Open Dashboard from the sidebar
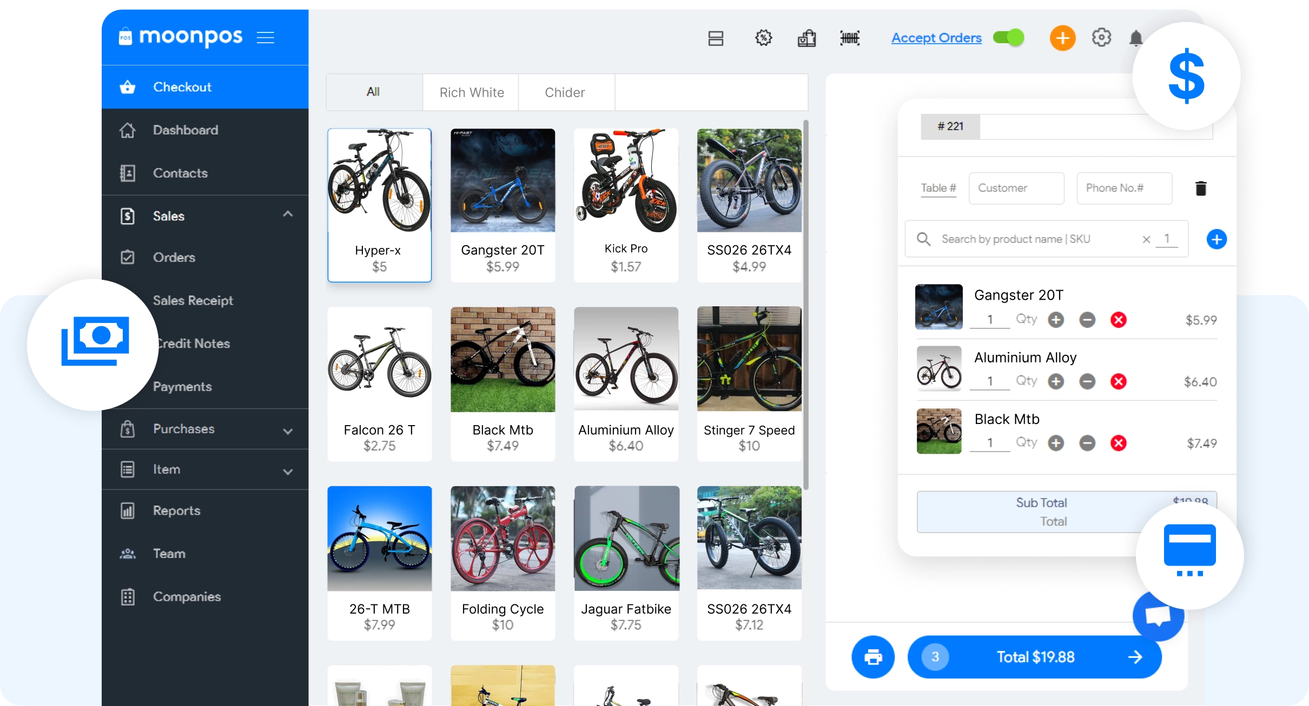The image size is (1309, 706). click(185, 130)
